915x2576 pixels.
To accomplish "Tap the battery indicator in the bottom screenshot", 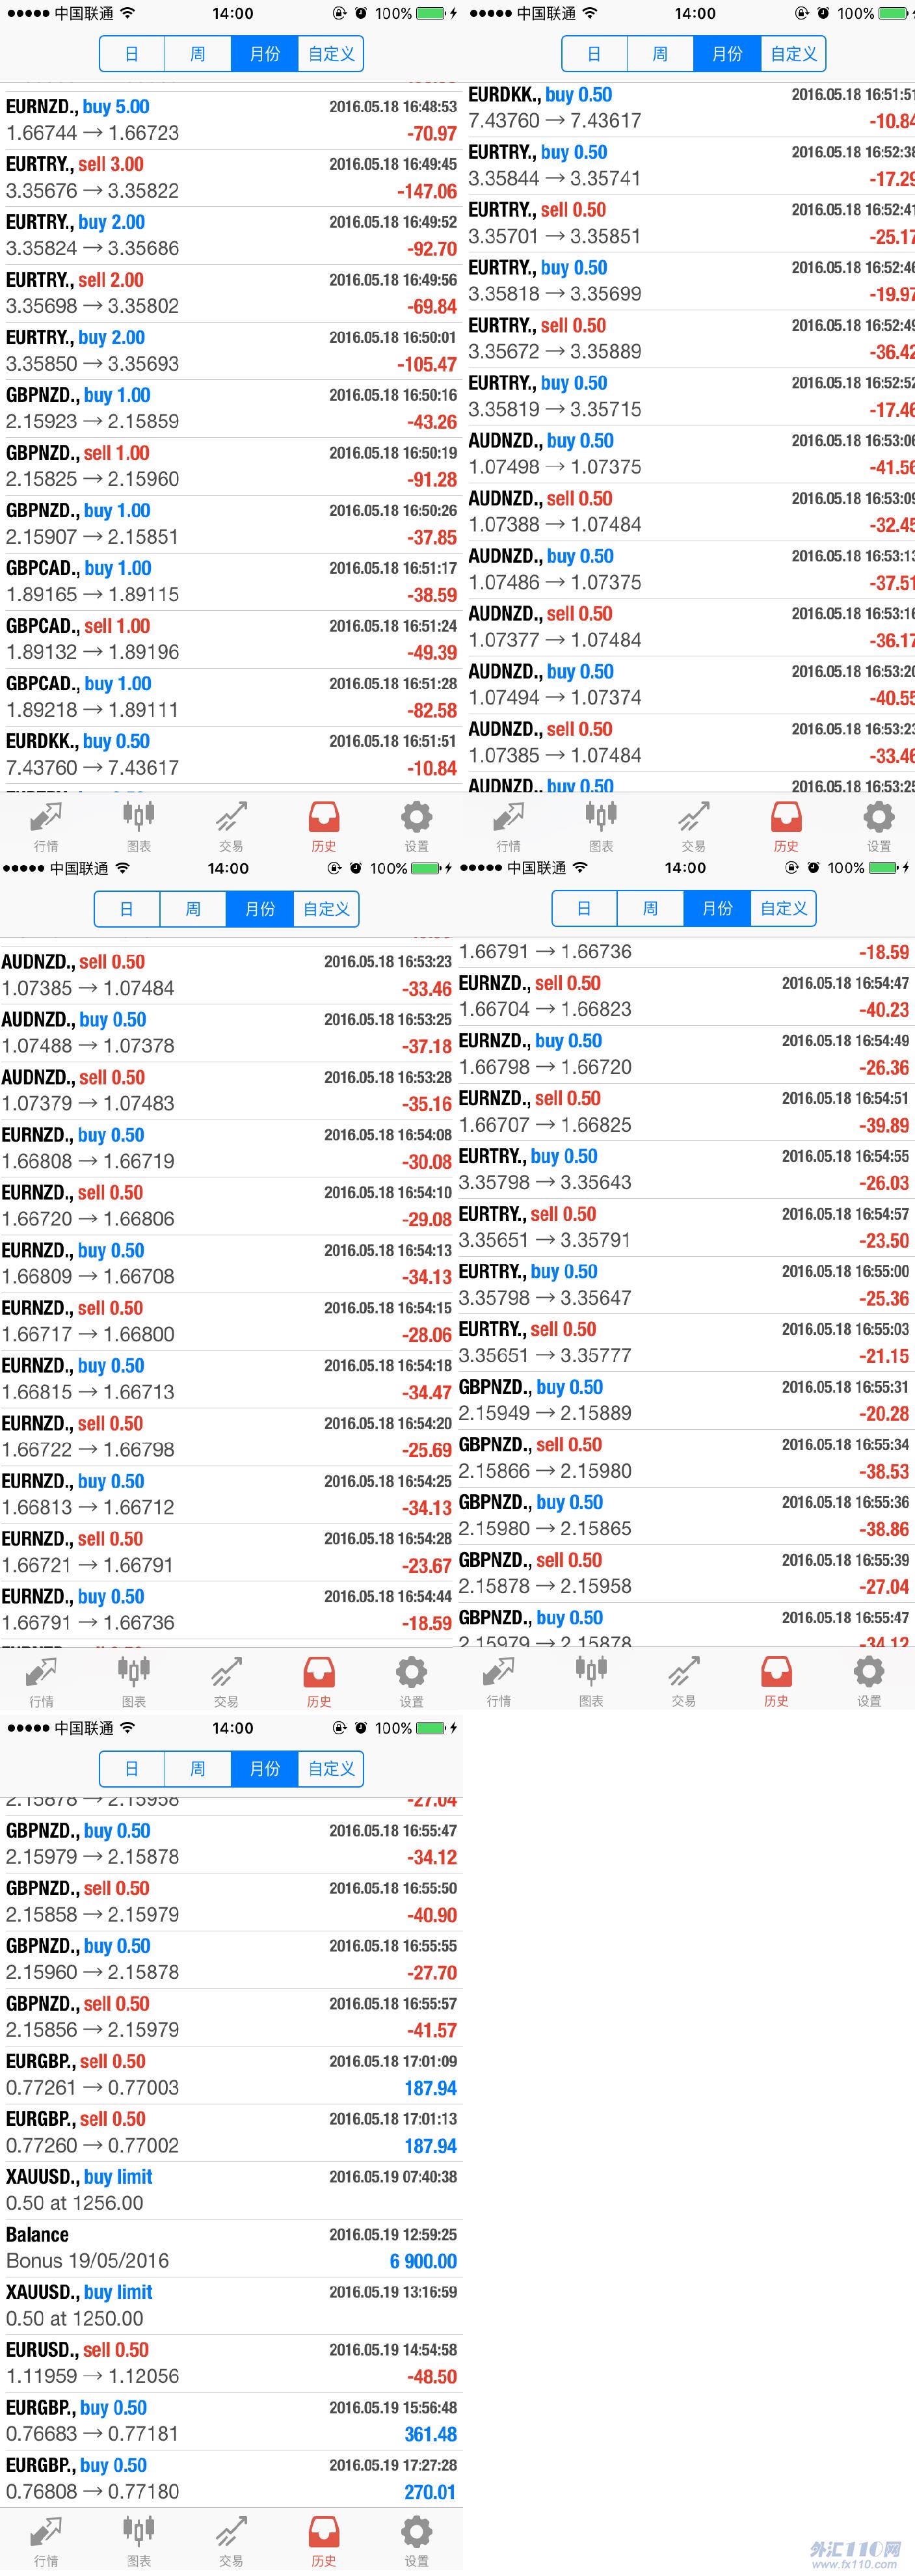I will click(x=431, y=1728).
